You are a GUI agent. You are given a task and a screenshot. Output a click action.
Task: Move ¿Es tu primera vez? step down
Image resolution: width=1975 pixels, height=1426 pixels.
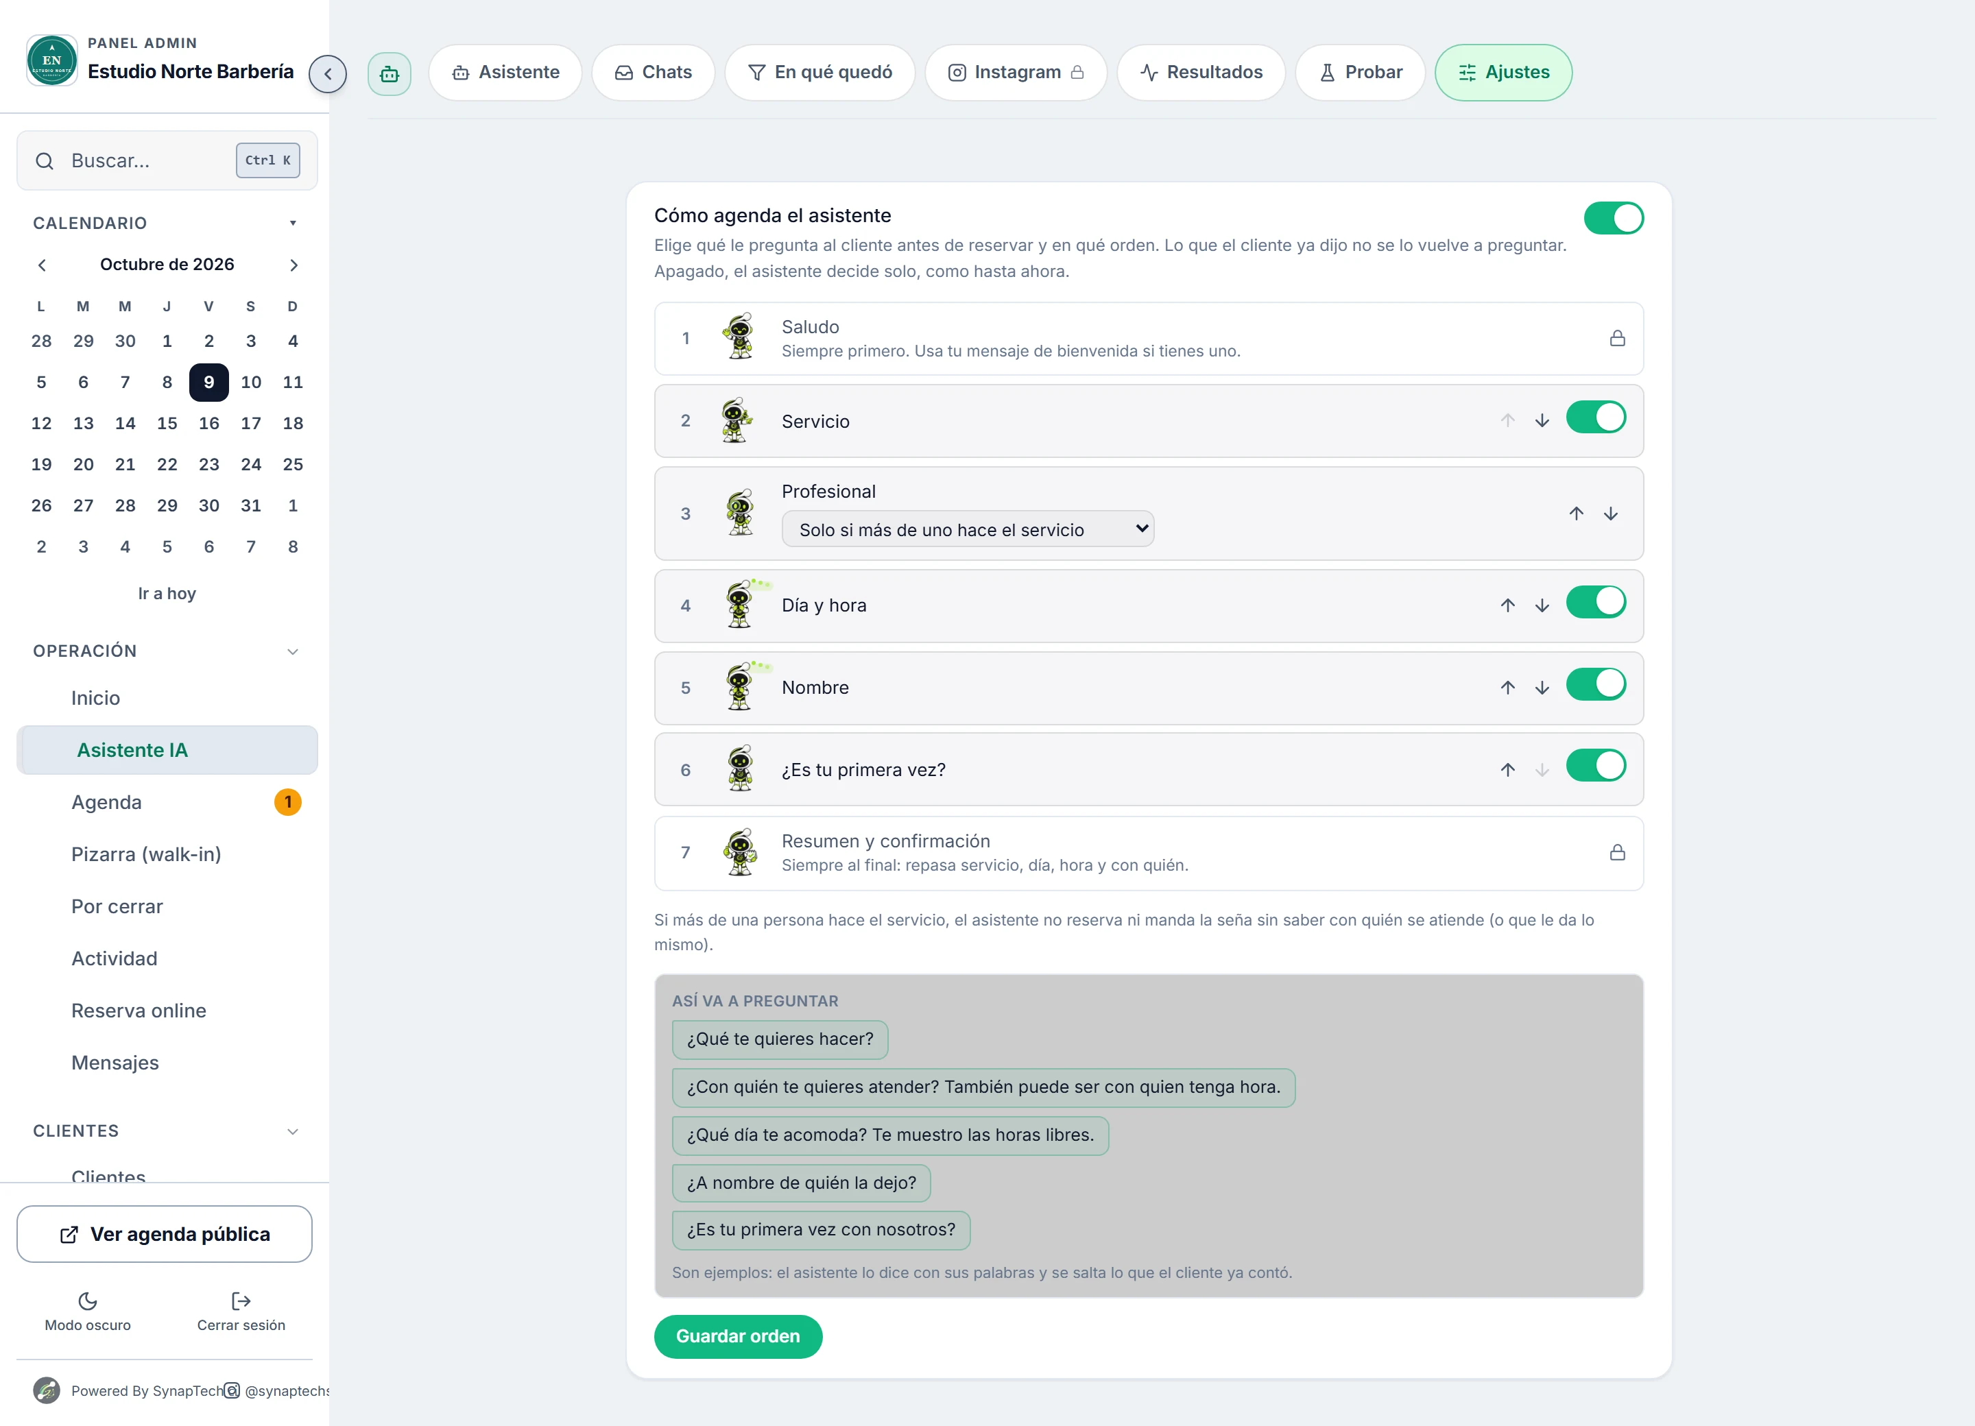1542,770
